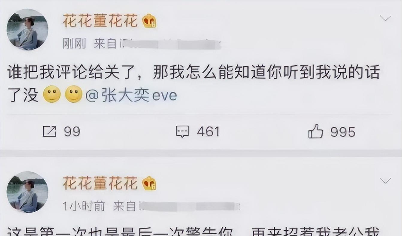Click the first smiley emoji after 了没
The width and height of the screenshot is (402, 236).
coord(52,95)
